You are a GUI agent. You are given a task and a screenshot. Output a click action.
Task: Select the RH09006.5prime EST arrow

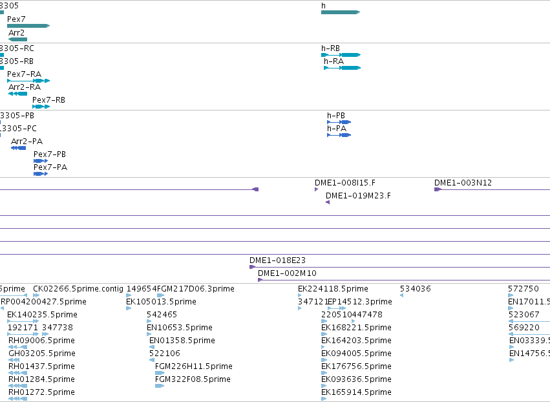click(17, 347)
